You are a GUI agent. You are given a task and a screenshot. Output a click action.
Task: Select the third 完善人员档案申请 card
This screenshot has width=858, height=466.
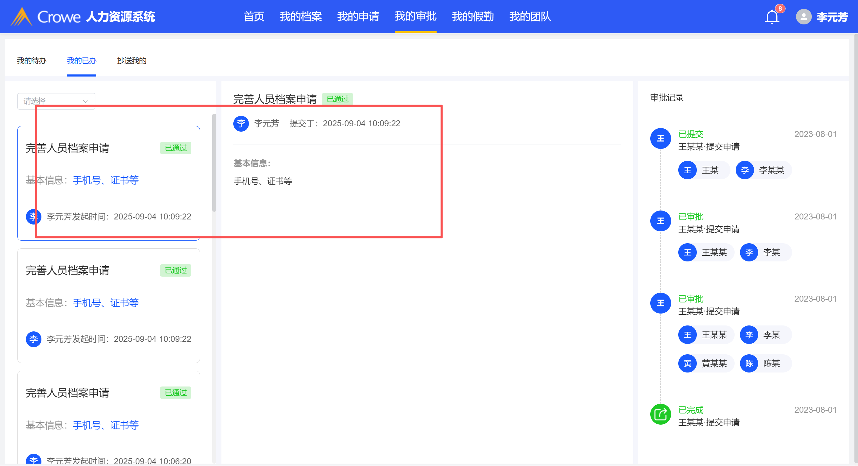108,409
